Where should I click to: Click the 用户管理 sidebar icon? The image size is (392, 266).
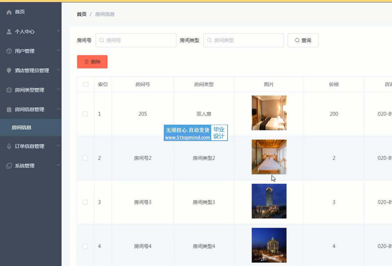9,51
